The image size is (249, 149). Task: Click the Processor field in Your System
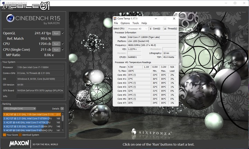(x=40, y=67)
